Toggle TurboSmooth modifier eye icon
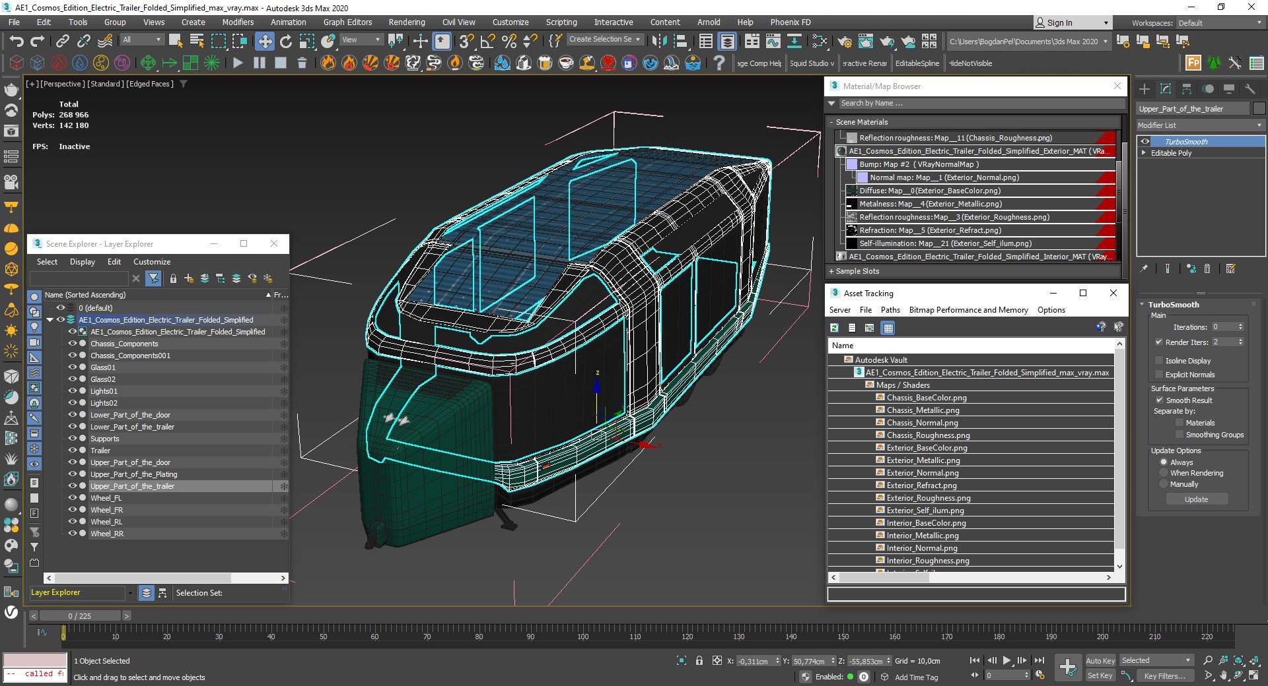 [1145, 142]
